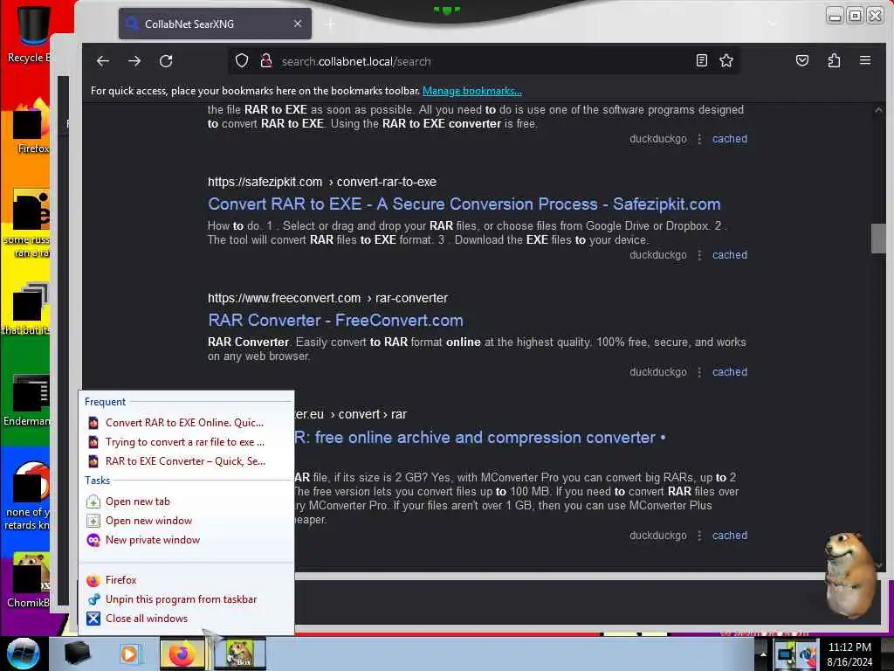
Task: Unpin this program from taskbar
Action: [181, 599]
